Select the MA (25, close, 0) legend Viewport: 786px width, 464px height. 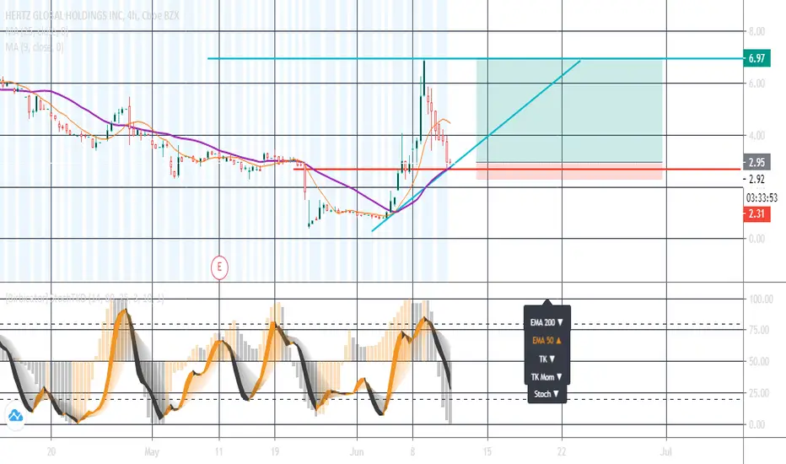coord(36,31)
